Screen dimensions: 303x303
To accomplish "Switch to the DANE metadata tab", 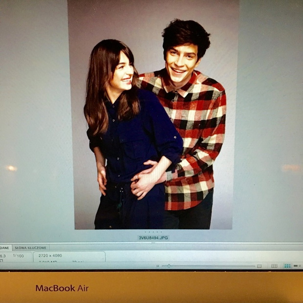I will pyautogui.click(x=5, y=248).
